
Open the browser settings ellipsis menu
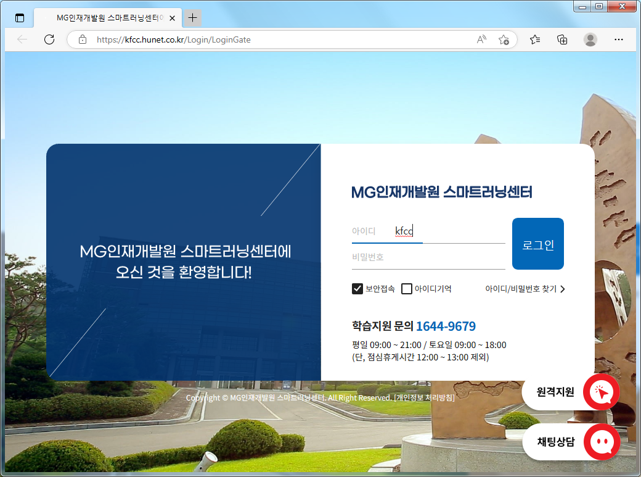tap(618, 39)
